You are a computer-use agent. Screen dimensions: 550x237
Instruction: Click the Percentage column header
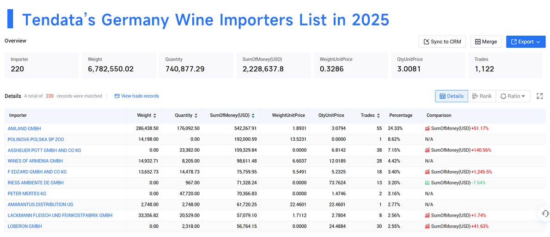click(x=401, y=115)
